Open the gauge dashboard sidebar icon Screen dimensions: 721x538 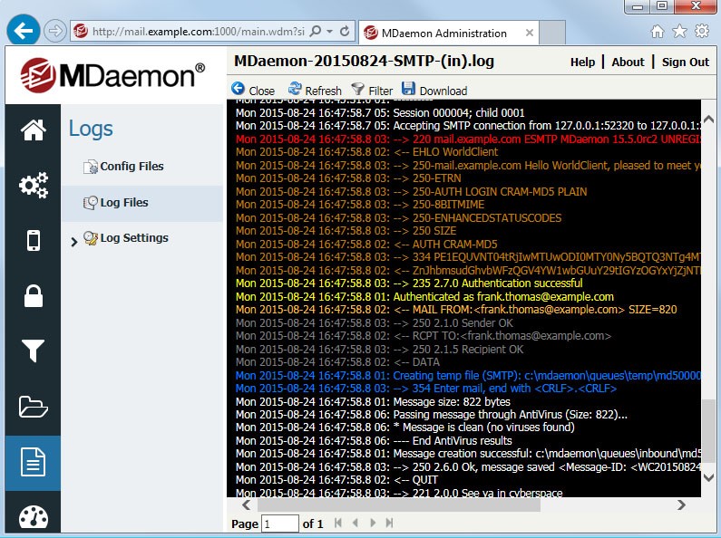click(x=34, y=517)
